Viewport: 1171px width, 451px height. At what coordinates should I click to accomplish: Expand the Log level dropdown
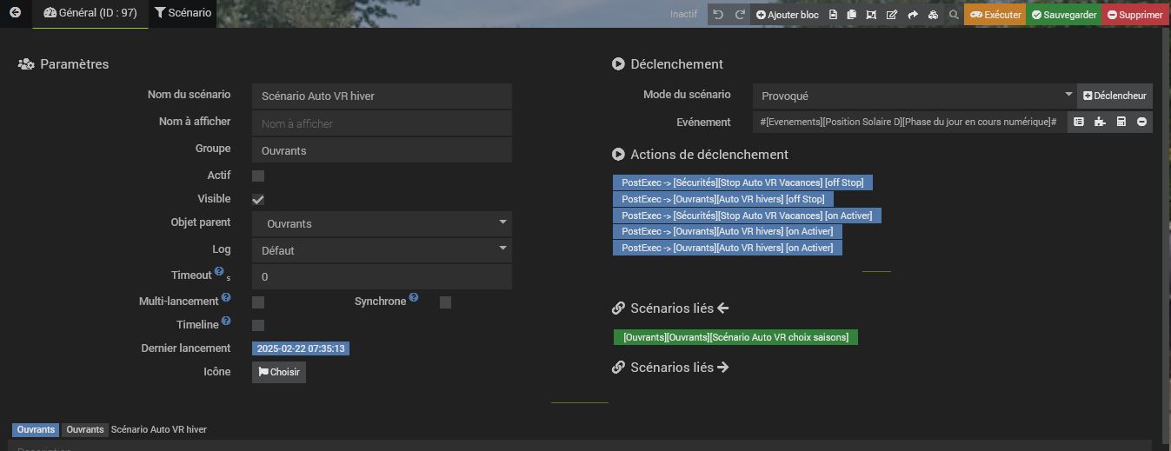pos(382,250)
